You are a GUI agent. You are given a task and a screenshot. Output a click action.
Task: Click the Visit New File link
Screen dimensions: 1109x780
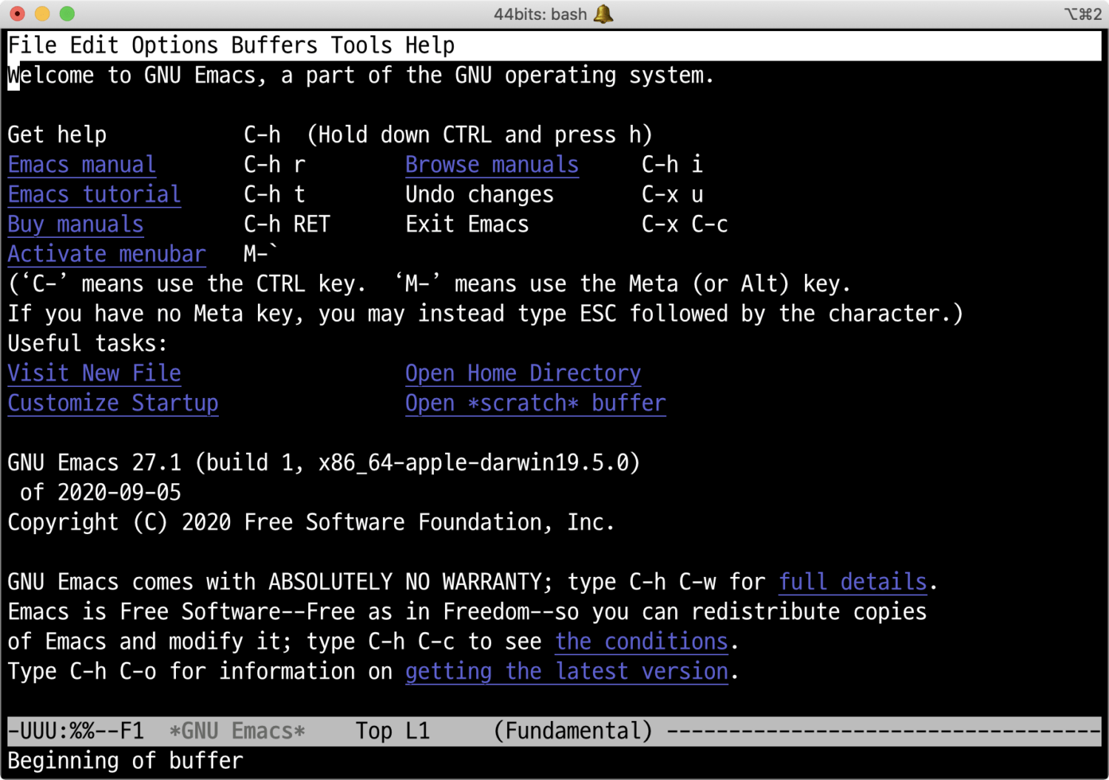pyautogui.click(x=94, y=374)
